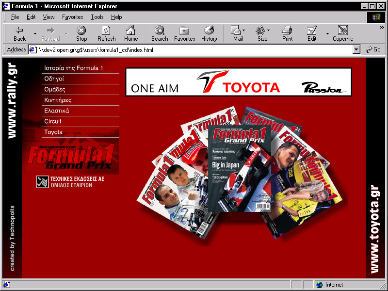The width and height of the screenshot is (388, 291).
Task: Click the Edit page toolbar icon
Action: [x=312, y=33]
